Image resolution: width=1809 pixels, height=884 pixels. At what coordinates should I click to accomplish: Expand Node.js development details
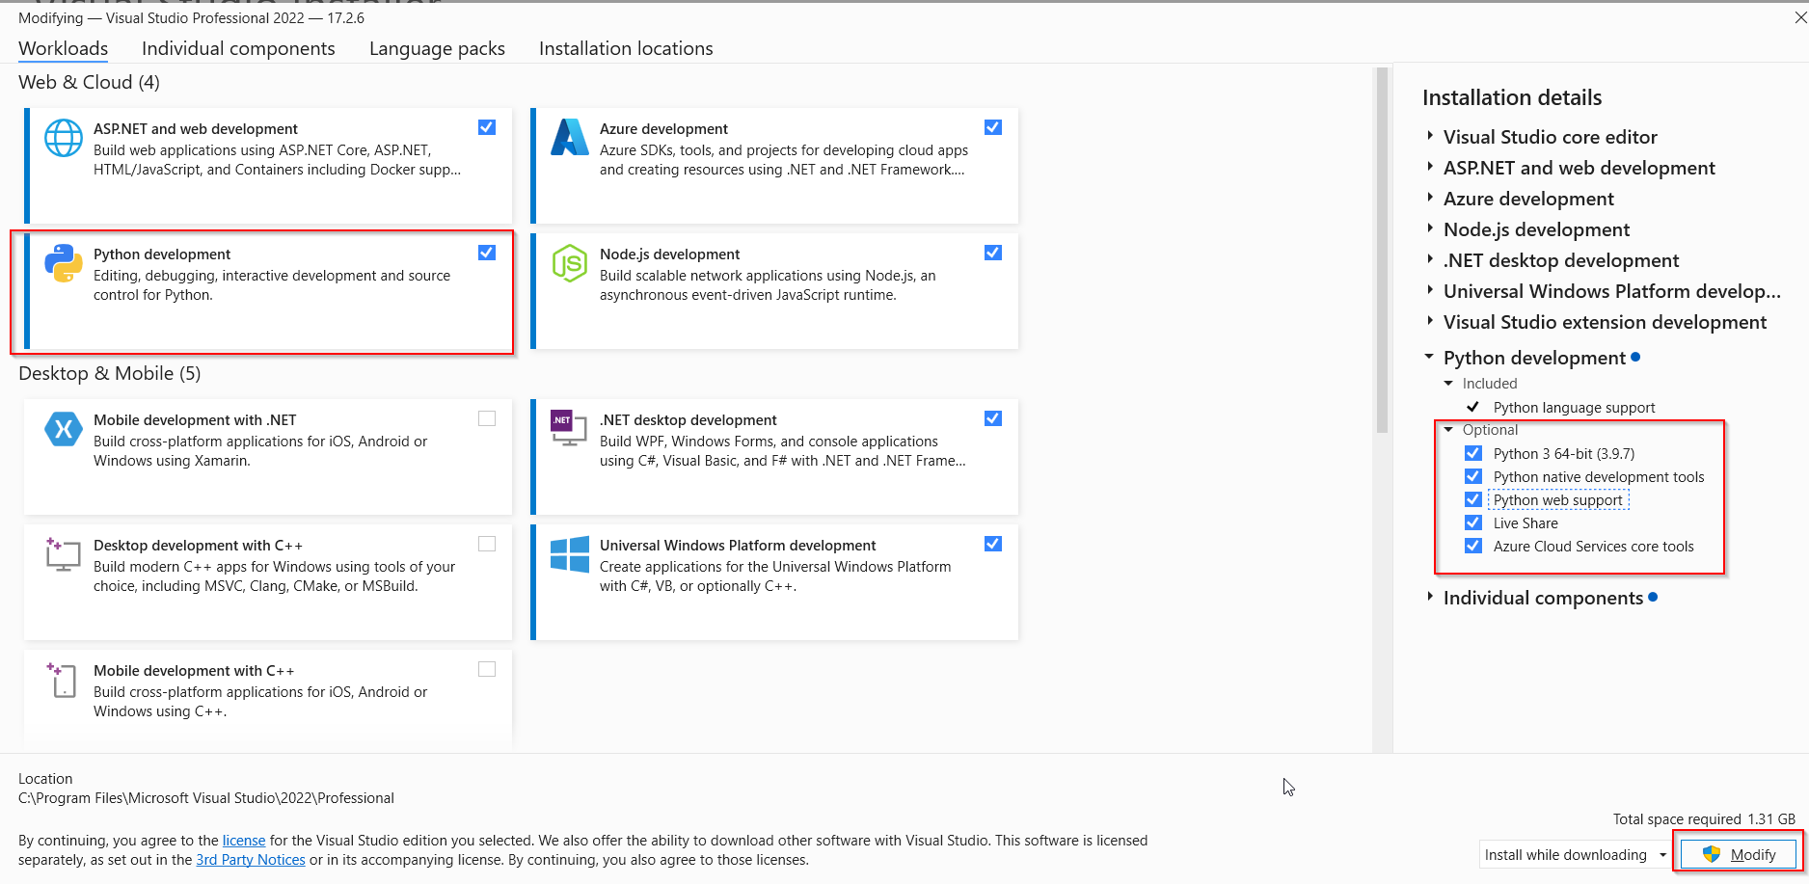pos(1430,228)
